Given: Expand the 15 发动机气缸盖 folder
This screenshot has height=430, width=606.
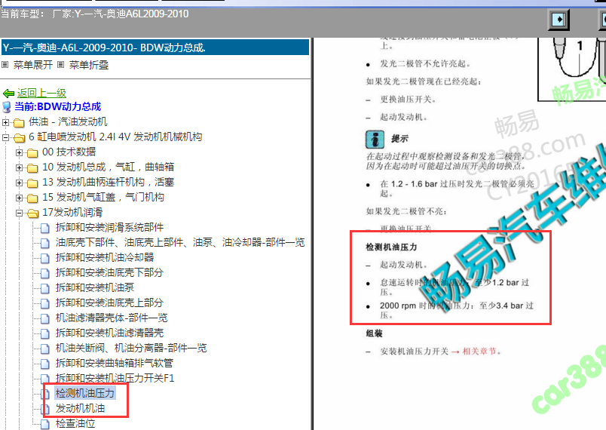Looking at the screenshot, I should [x=19, y=198].
